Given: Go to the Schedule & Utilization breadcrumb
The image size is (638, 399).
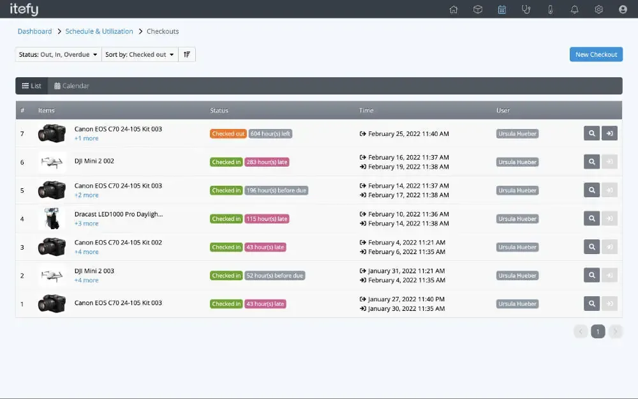Looking at the screenshot, I should [99, 31].
